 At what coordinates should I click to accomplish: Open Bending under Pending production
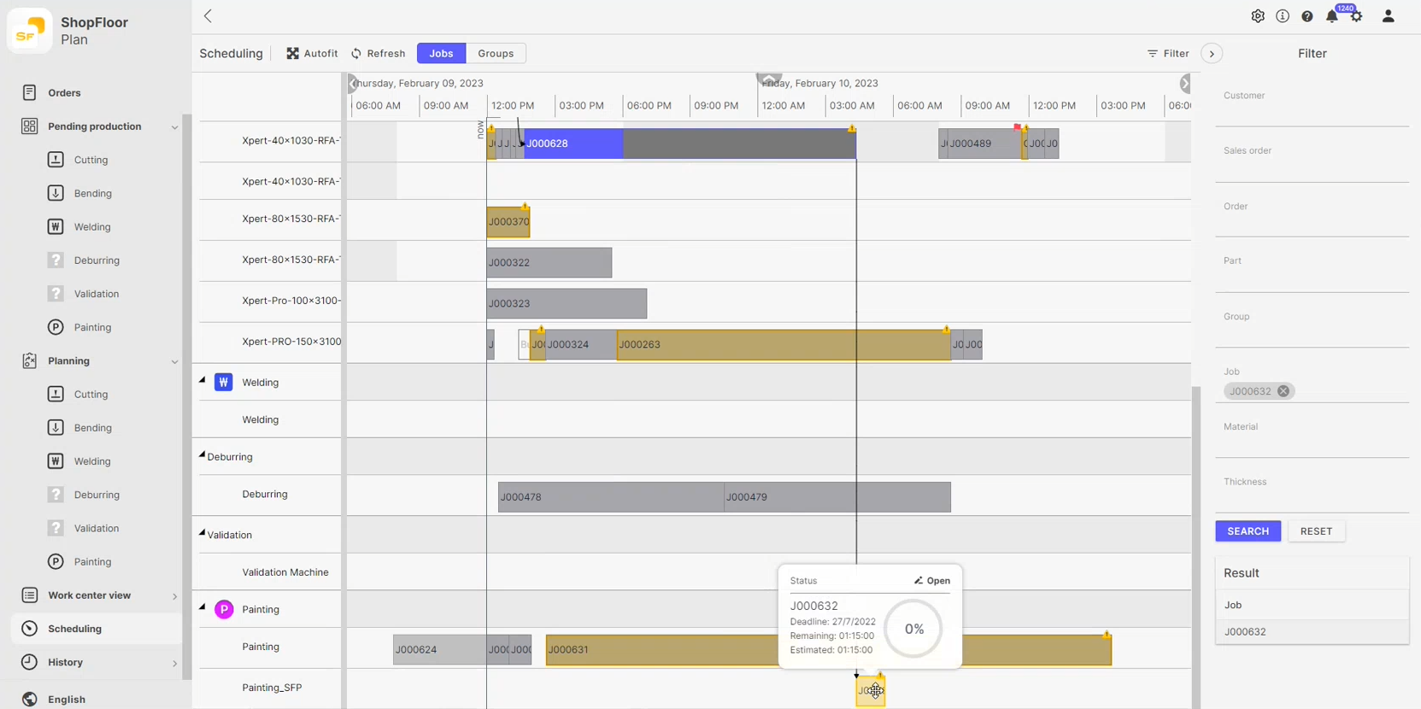click(92, 193)
